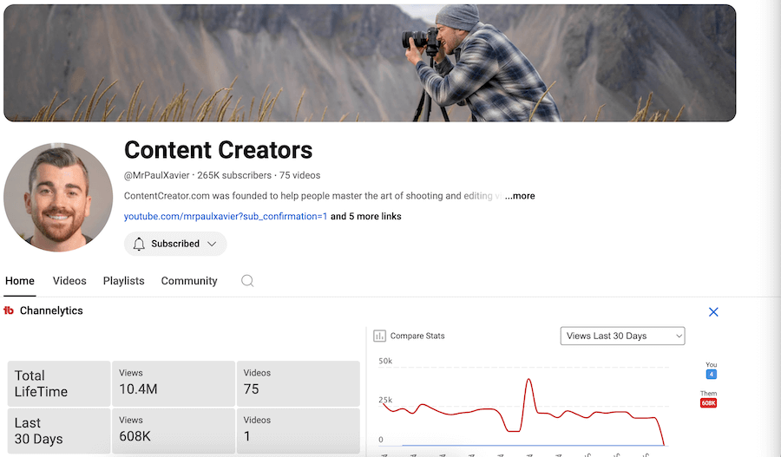Click the Last 30 Days Videos 1 cell
The width and height of the screenshot is (781, 457).
[x=299, y=431]
